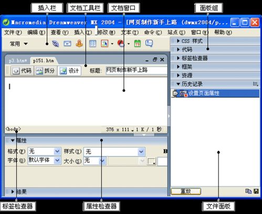This screenshot has width=262, height=214.
Task: Open the 样式 style dropdown
Action: click(x=141, y=152)
